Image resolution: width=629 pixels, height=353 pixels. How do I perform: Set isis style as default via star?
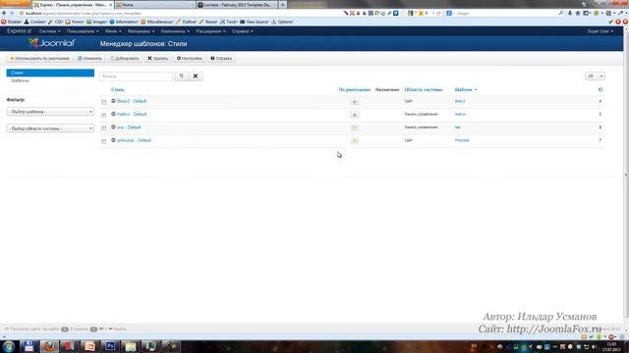click(x=354, y=128)
